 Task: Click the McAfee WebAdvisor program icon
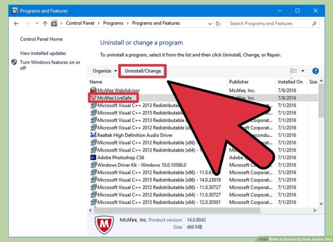click(93, 90)
